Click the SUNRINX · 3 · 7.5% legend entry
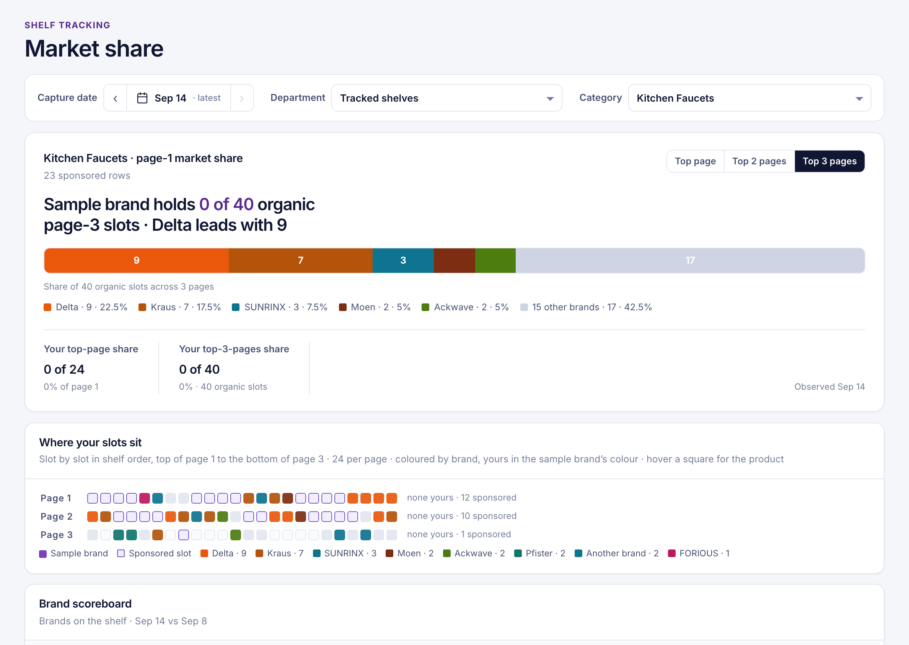The width and height of the screenshot is (909, 645). click(x=280, y=307)
